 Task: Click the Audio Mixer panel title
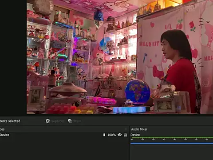click(139, 129)
